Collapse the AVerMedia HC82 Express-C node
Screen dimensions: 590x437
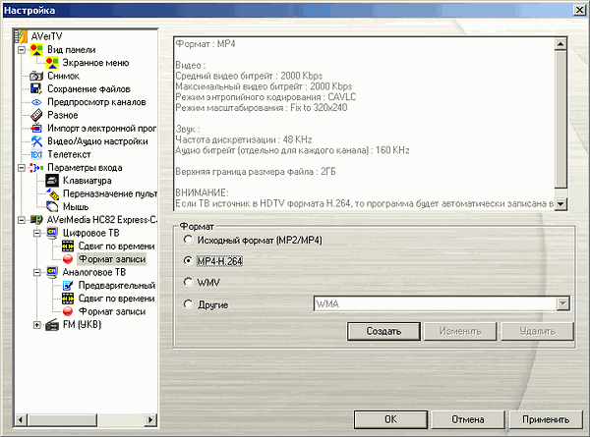(22, 220)
